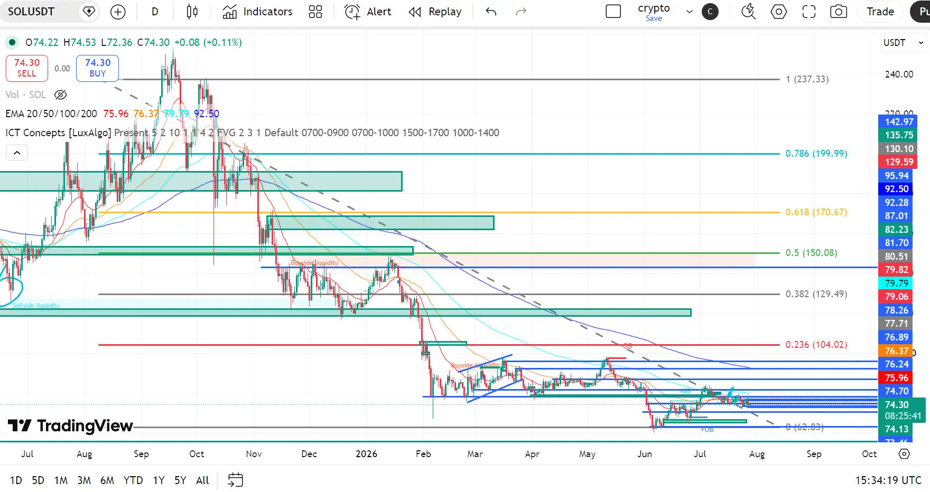Open the go-to-date calendar icon
Image resolution: width=930 pixels, height=492 pixels.
[x=235, y=480]
